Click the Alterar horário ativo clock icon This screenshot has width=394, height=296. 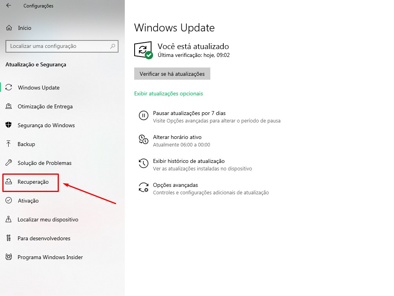point(144,139)
